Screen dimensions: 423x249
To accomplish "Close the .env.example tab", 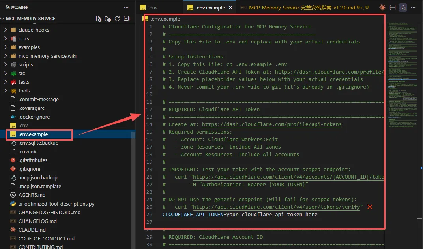I will click(x=231, y=8).
